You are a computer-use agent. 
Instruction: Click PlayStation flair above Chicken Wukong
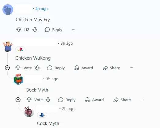pyautogui.click(x=20, y=49)
